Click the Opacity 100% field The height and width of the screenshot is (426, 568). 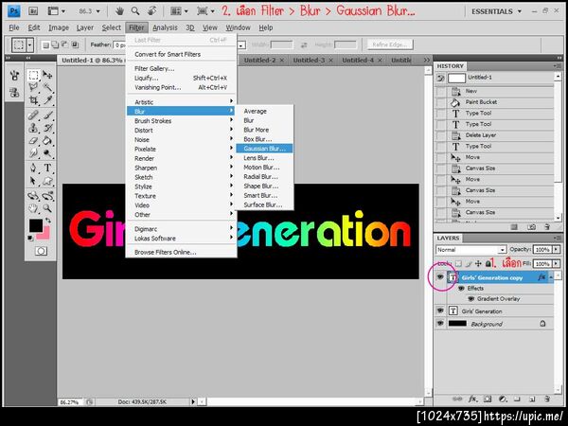tap(542, 249)
